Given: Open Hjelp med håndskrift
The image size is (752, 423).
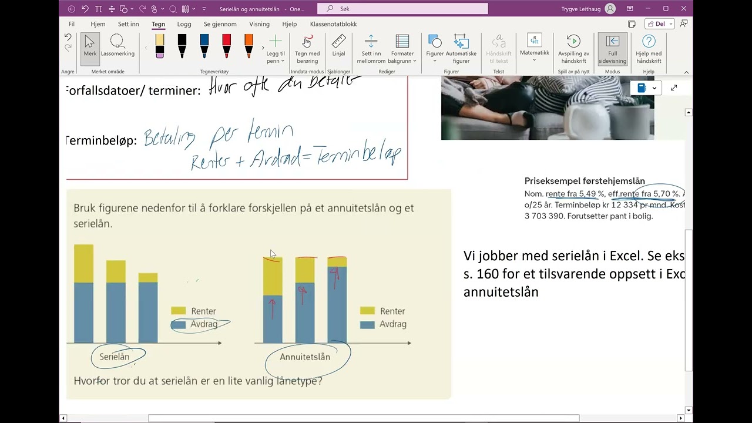Looking at the screenshot, I should point(649,48).
